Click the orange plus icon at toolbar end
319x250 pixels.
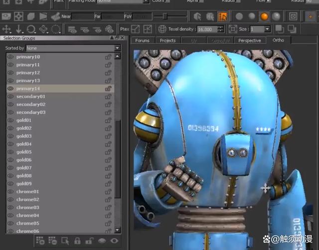(311, 16)
